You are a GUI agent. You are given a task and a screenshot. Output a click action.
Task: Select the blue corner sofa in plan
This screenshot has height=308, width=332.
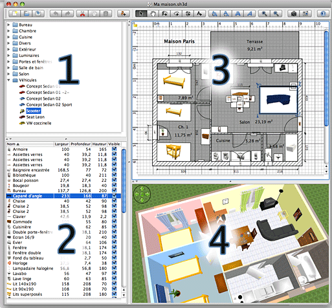click(278, 100)
